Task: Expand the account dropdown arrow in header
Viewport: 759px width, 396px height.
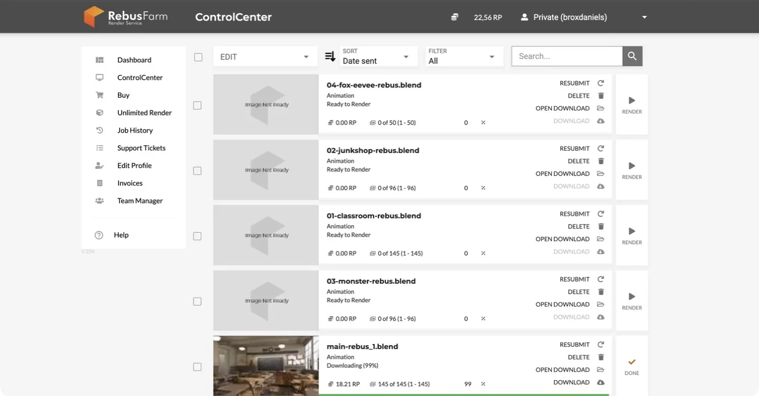Action: [x=644, y=17]
